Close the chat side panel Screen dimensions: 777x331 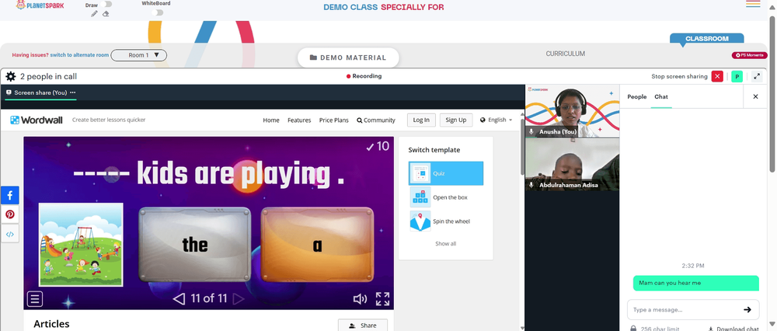756,96
